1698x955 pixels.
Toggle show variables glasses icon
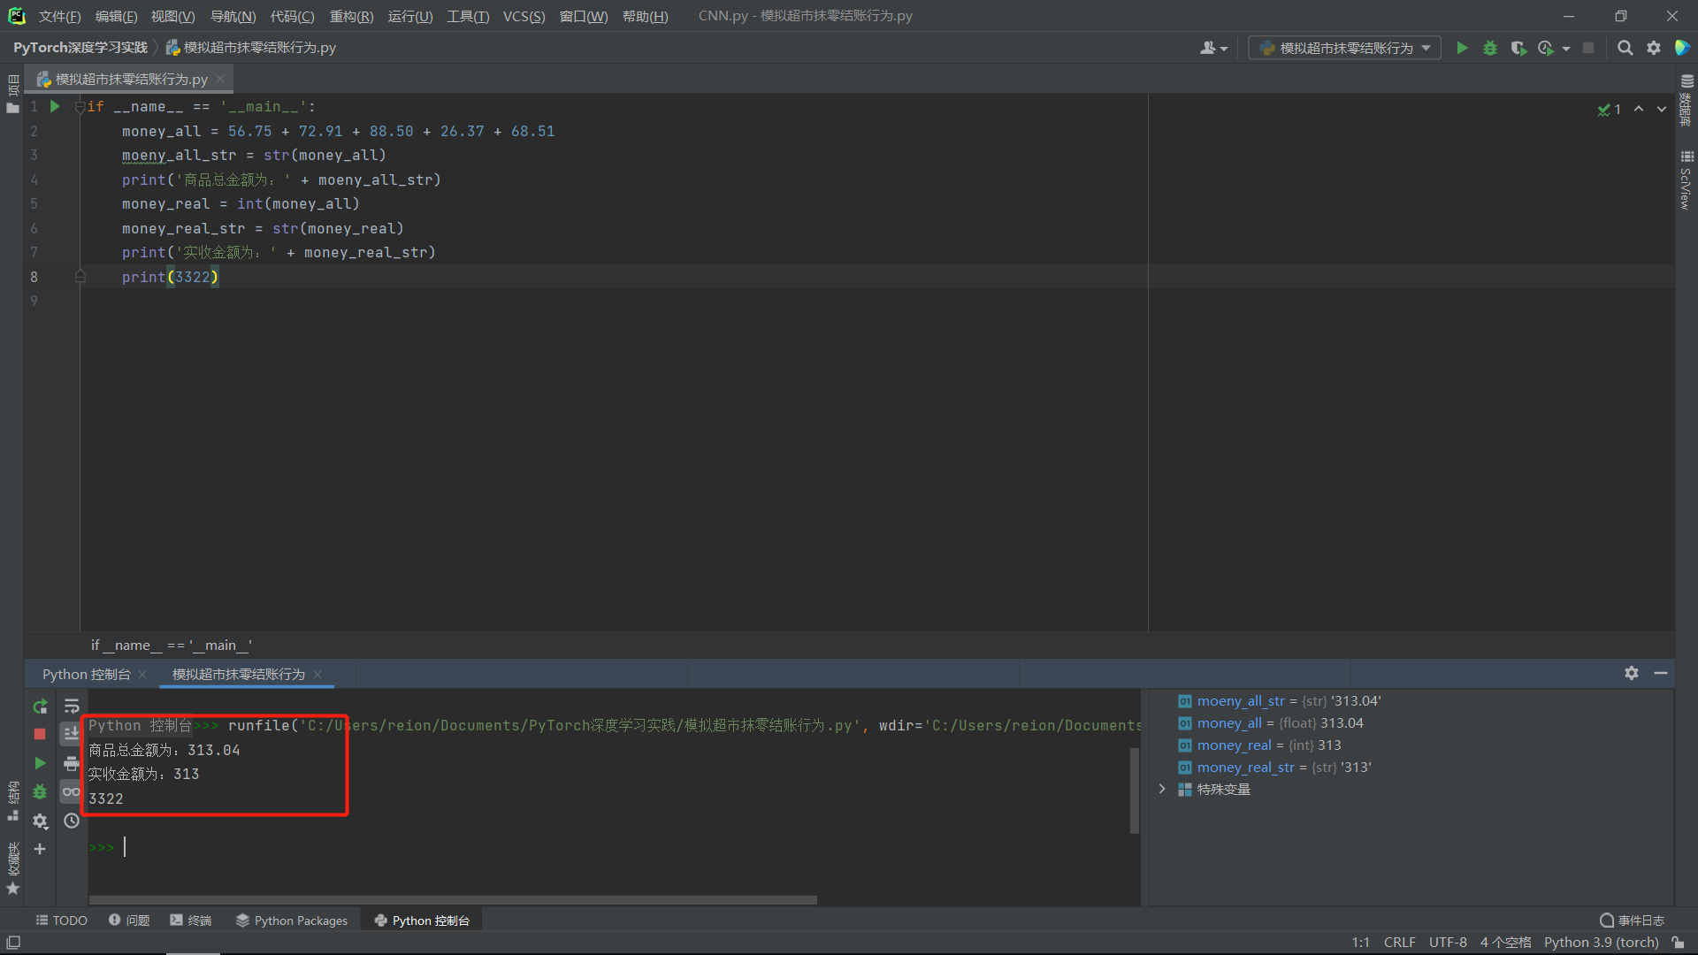[x=72, y=791]
